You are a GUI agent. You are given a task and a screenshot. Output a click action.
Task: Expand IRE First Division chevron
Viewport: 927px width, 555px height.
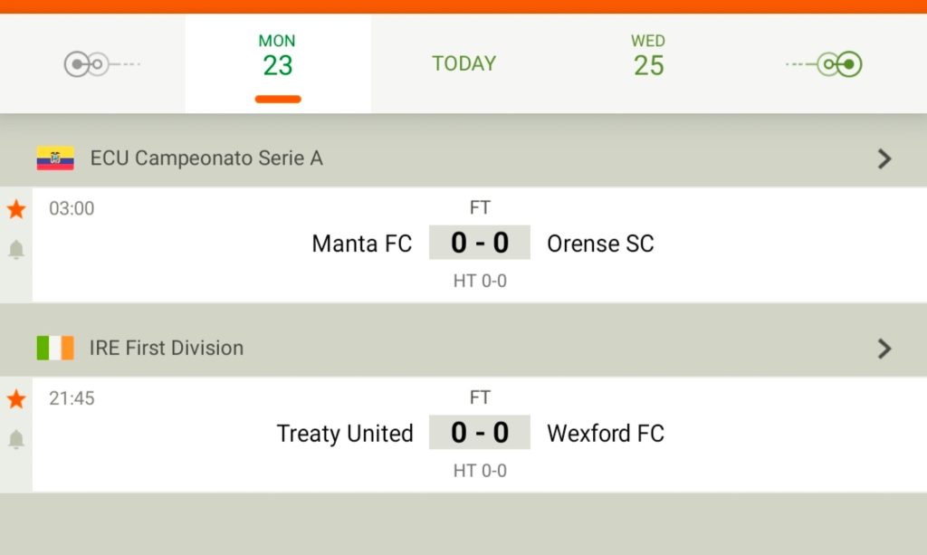(x=884, y=349)
